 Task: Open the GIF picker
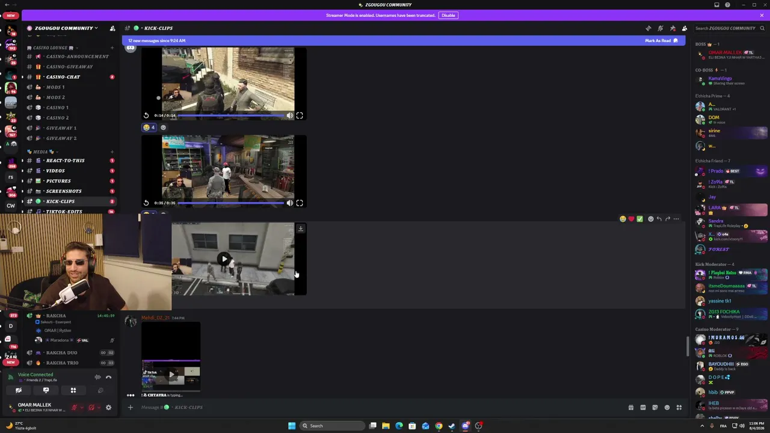(643, 408)
